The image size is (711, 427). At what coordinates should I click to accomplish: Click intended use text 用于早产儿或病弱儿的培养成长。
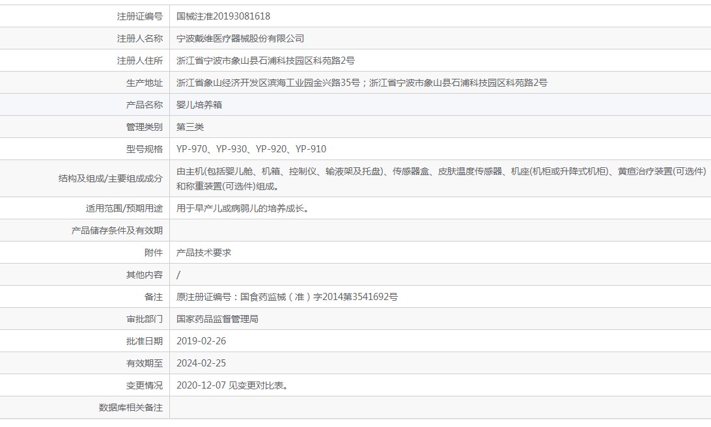click(x=243, y=208)
